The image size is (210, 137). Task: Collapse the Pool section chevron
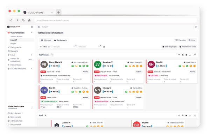click(x=195, y=115)
